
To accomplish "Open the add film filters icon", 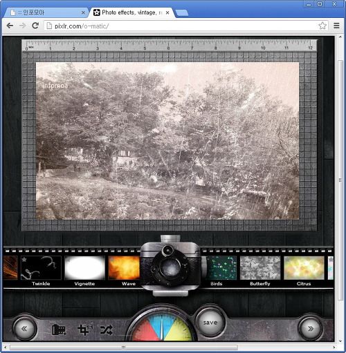I will (59, 330).
